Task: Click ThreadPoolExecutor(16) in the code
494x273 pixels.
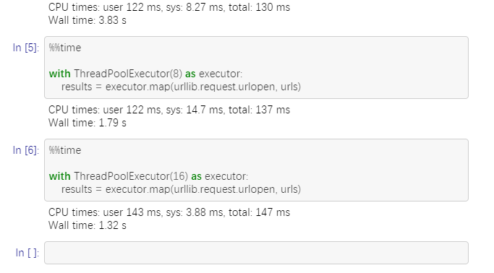Action: click(x=131, y=176)
